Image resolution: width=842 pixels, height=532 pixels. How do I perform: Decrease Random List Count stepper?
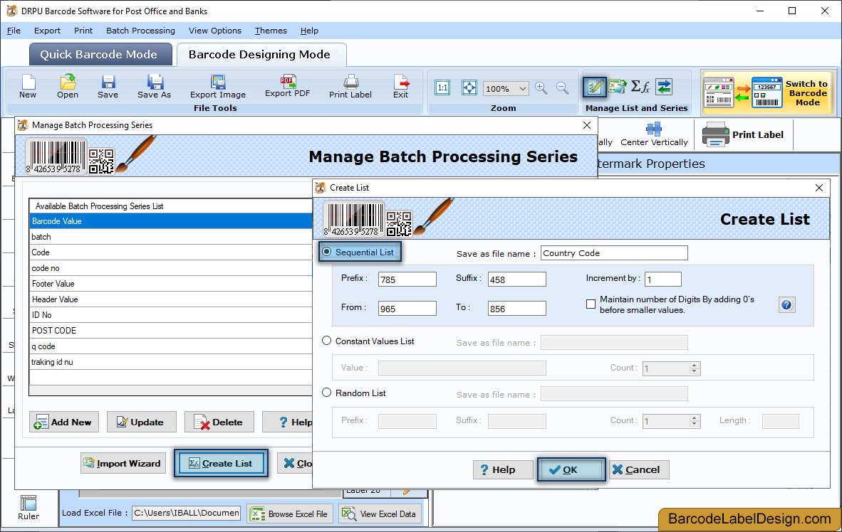point(695,424)
